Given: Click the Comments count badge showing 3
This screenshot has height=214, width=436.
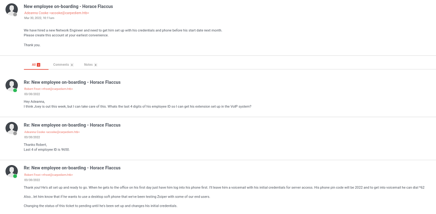Looking at the screenshot, I should tap(72, 65).
